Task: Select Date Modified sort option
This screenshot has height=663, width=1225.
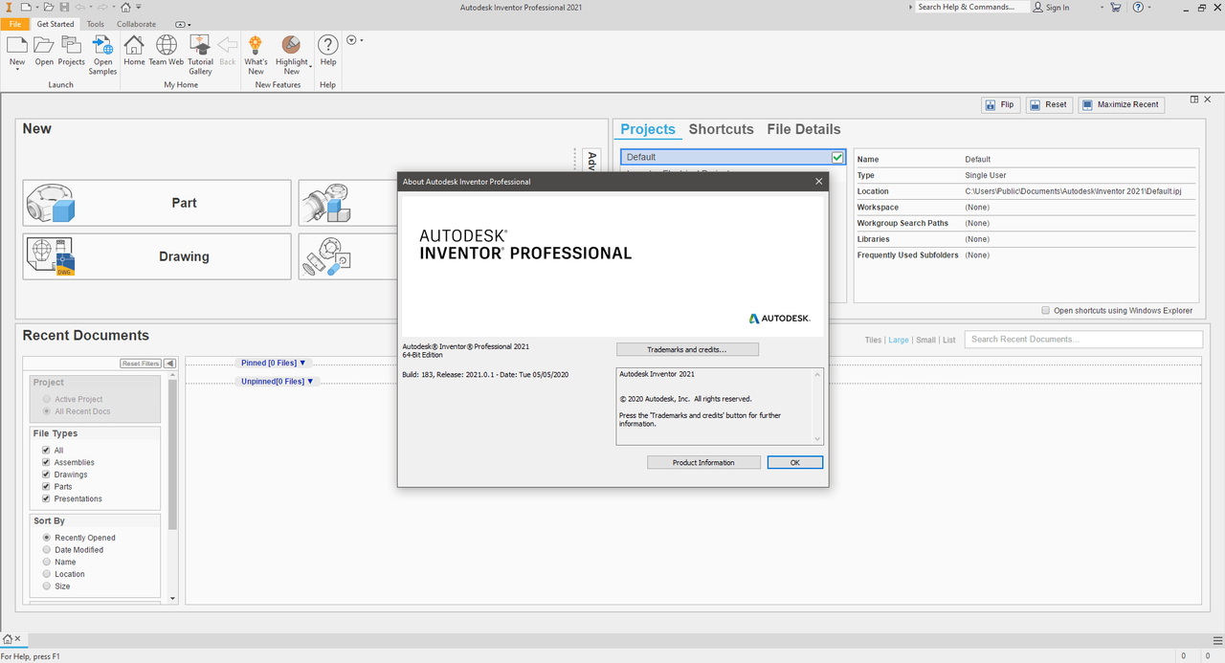Action: coord(46,550)
